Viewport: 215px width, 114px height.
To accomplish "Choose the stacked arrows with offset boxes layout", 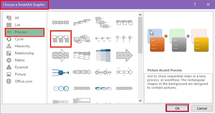I will [82, 55].
